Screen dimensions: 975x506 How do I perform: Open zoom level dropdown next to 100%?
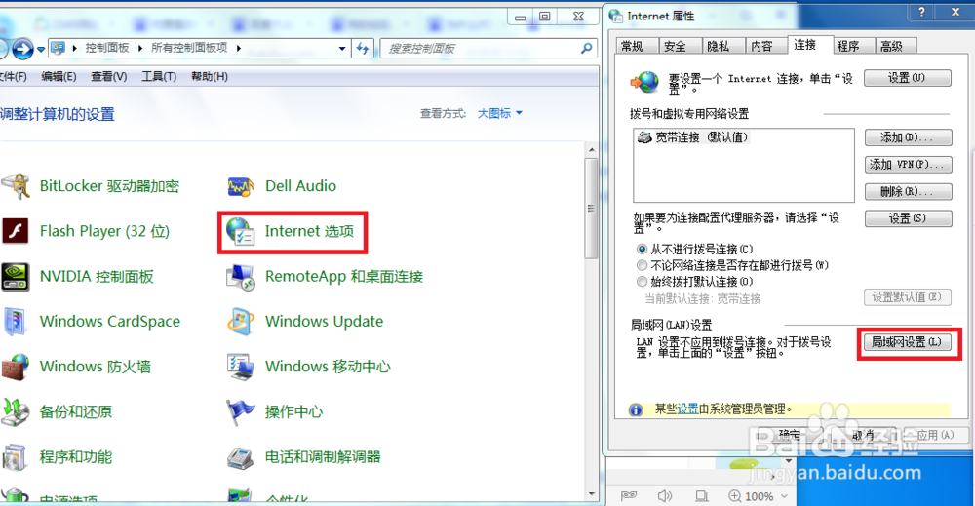(785, 495)
